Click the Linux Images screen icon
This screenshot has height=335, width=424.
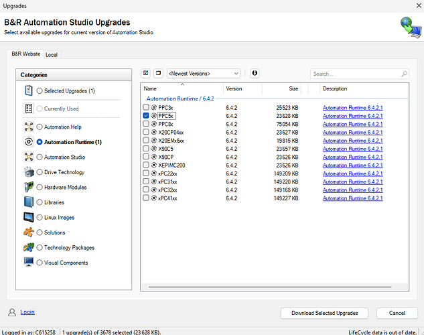[29, 217]
